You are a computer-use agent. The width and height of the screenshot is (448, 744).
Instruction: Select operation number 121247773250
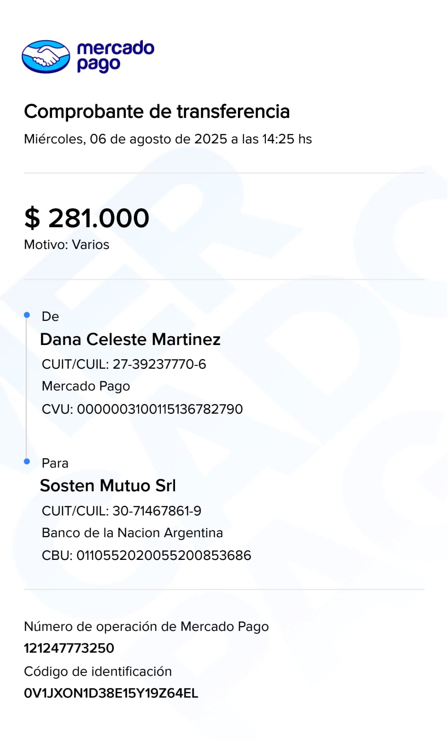point(69,648)
